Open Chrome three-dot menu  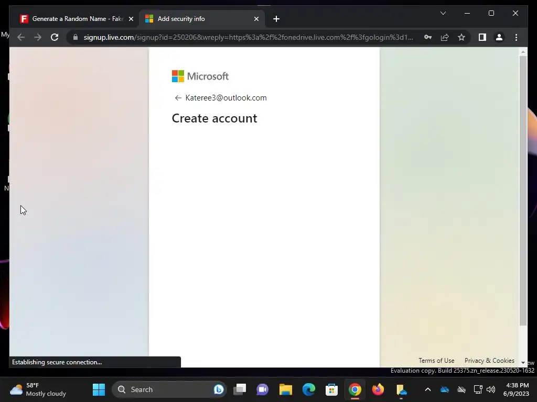click(x=516, y=37)
